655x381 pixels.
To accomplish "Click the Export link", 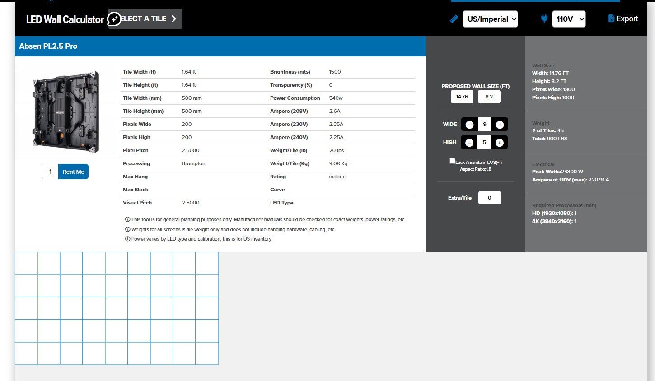I will tap(627, 19).
